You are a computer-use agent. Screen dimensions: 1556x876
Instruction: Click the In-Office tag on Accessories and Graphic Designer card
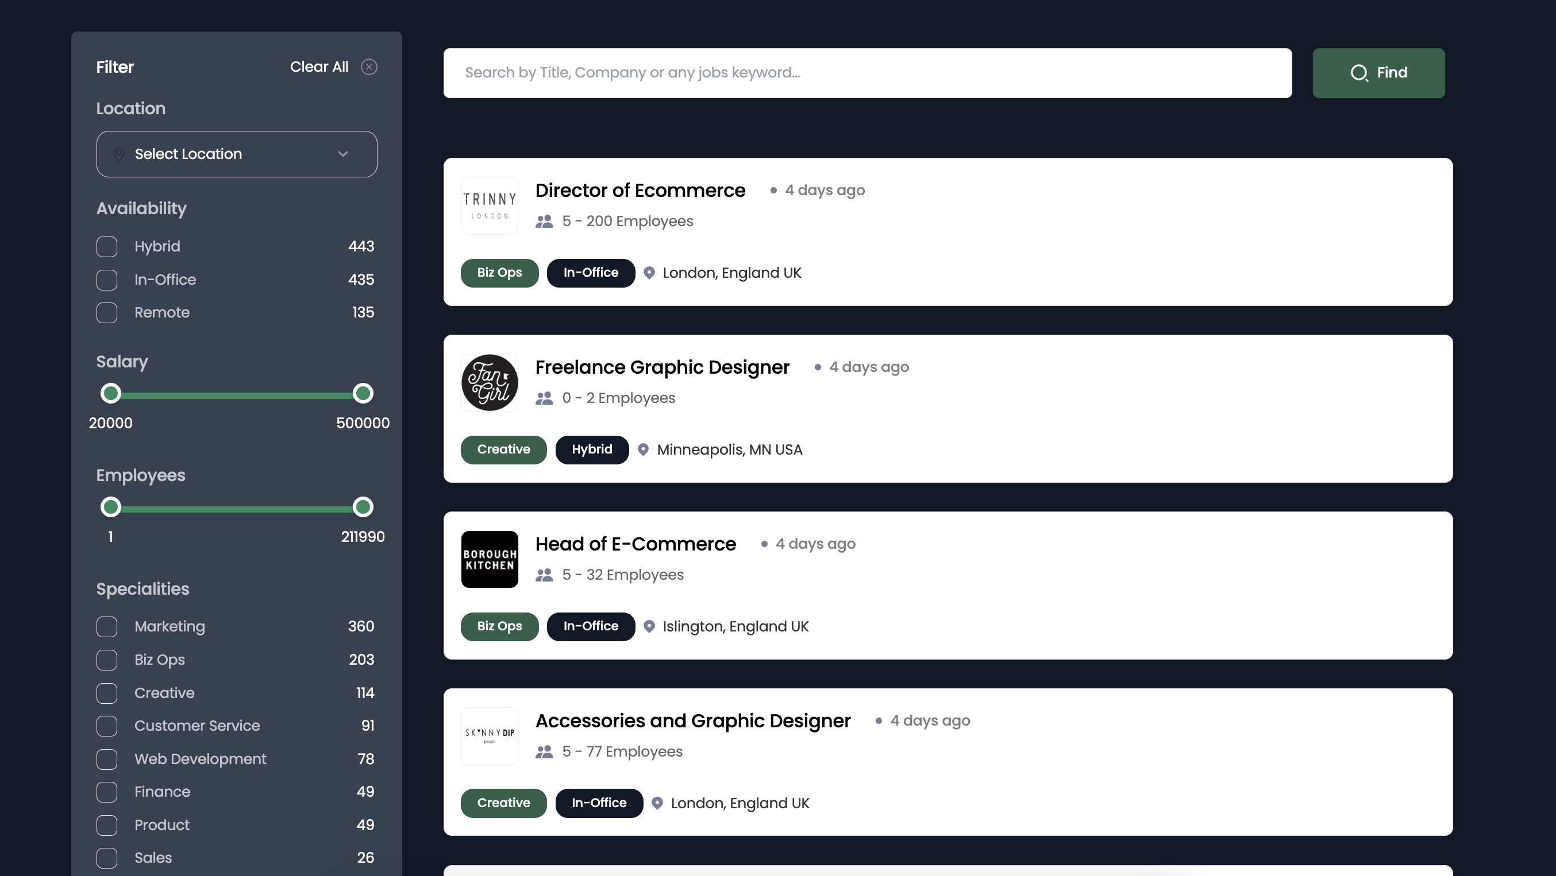pos(599,804)
